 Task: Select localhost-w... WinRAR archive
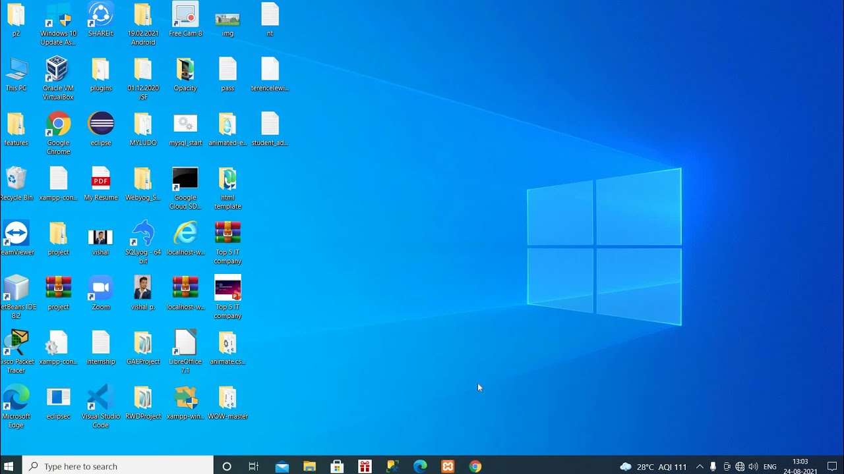185,288
